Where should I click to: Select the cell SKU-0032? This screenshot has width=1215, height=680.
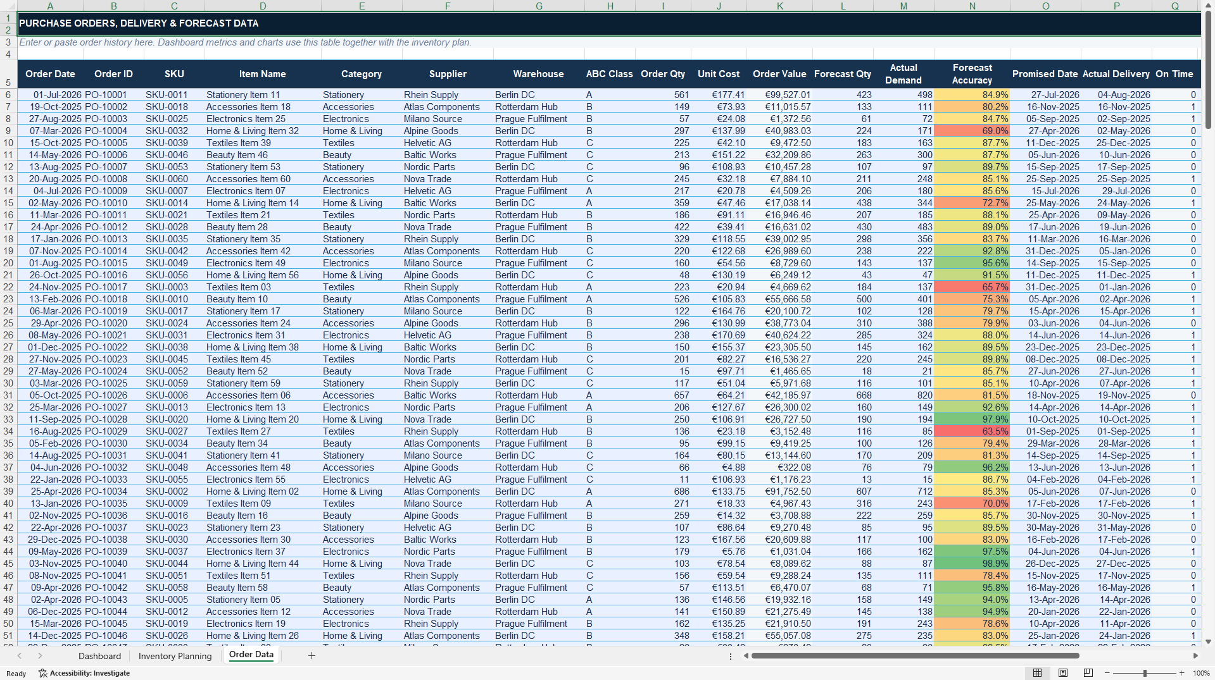174,131
